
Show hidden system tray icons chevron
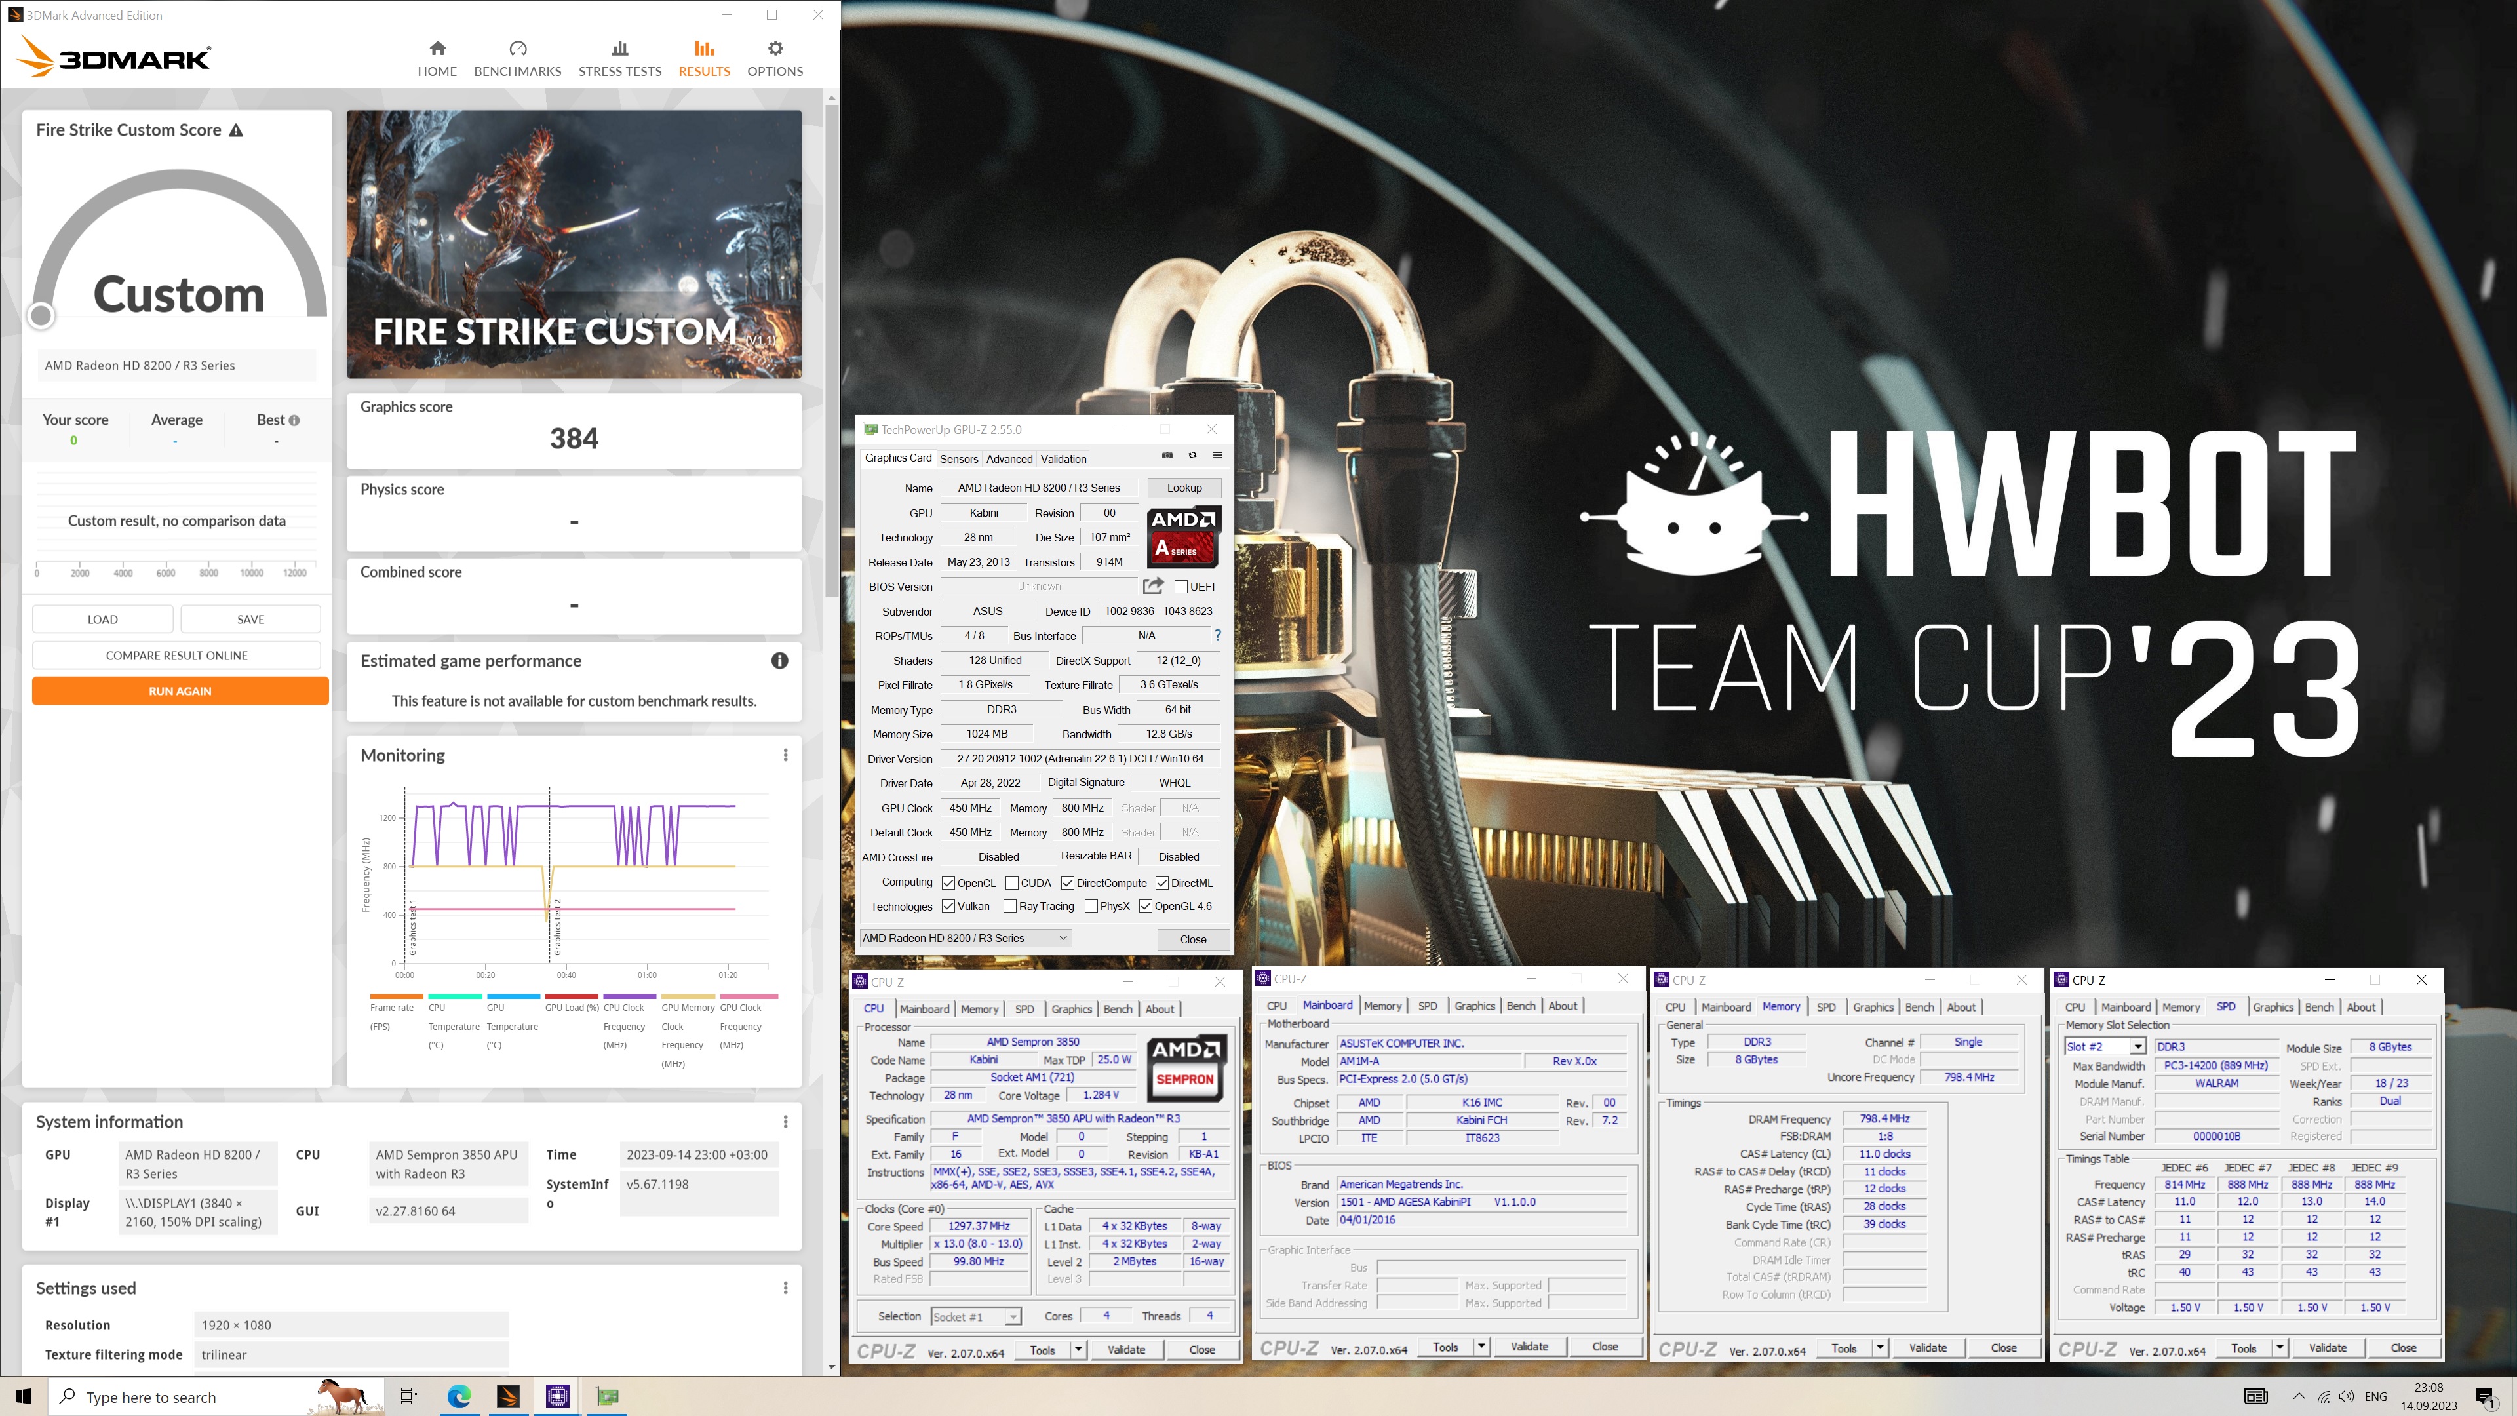pyautogui.click(x=2299, y=1398)
